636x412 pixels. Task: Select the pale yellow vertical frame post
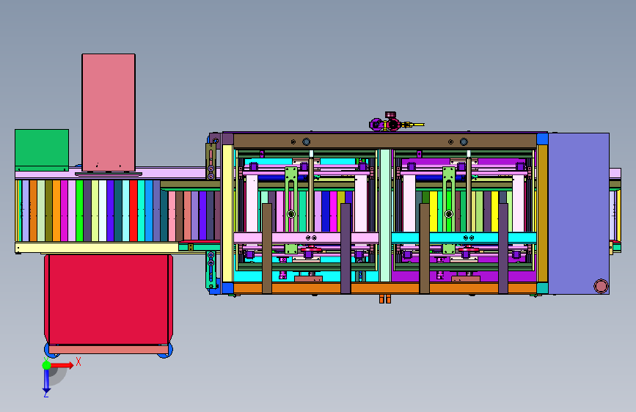tap(227, 213)
